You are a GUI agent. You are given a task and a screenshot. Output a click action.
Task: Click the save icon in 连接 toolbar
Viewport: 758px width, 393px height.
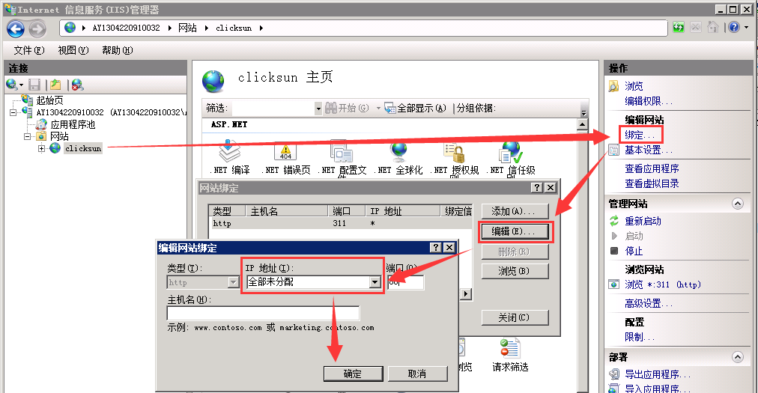pyautogui.click(x=34, y=85)
